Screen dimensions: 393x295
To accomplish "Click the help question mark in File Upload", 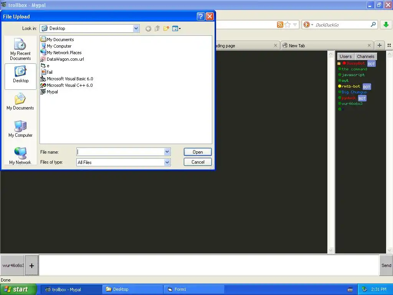I will click(201, 16).
